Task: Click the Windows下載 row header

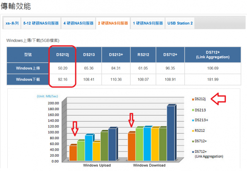Action: [x=28, y=79]
